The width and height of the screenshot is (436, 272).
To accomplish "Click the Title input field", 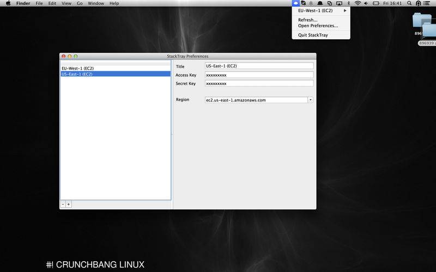I will 259,66.
